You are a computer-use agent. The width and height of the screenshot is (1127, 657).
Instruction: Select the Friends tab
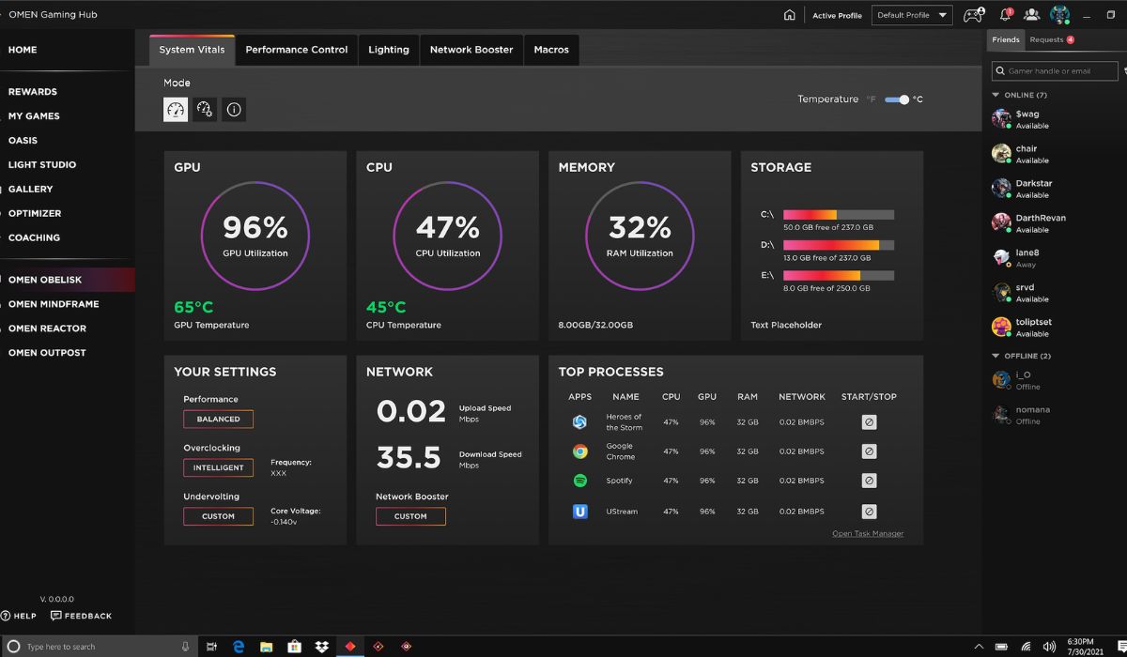1006,39
